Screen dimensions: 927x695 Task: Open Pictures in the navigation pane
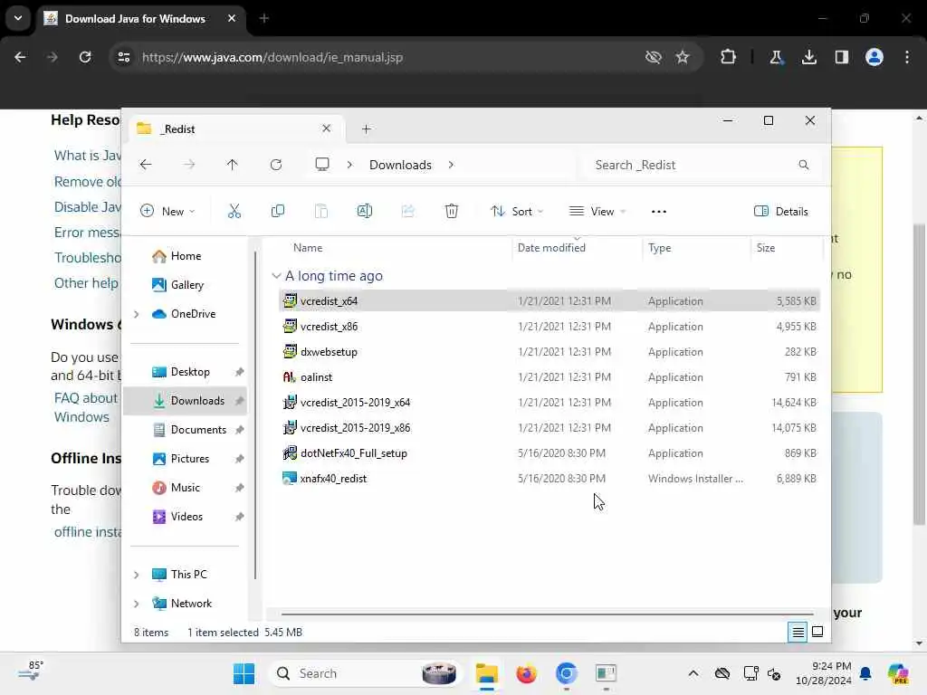[x=190, y=459]
